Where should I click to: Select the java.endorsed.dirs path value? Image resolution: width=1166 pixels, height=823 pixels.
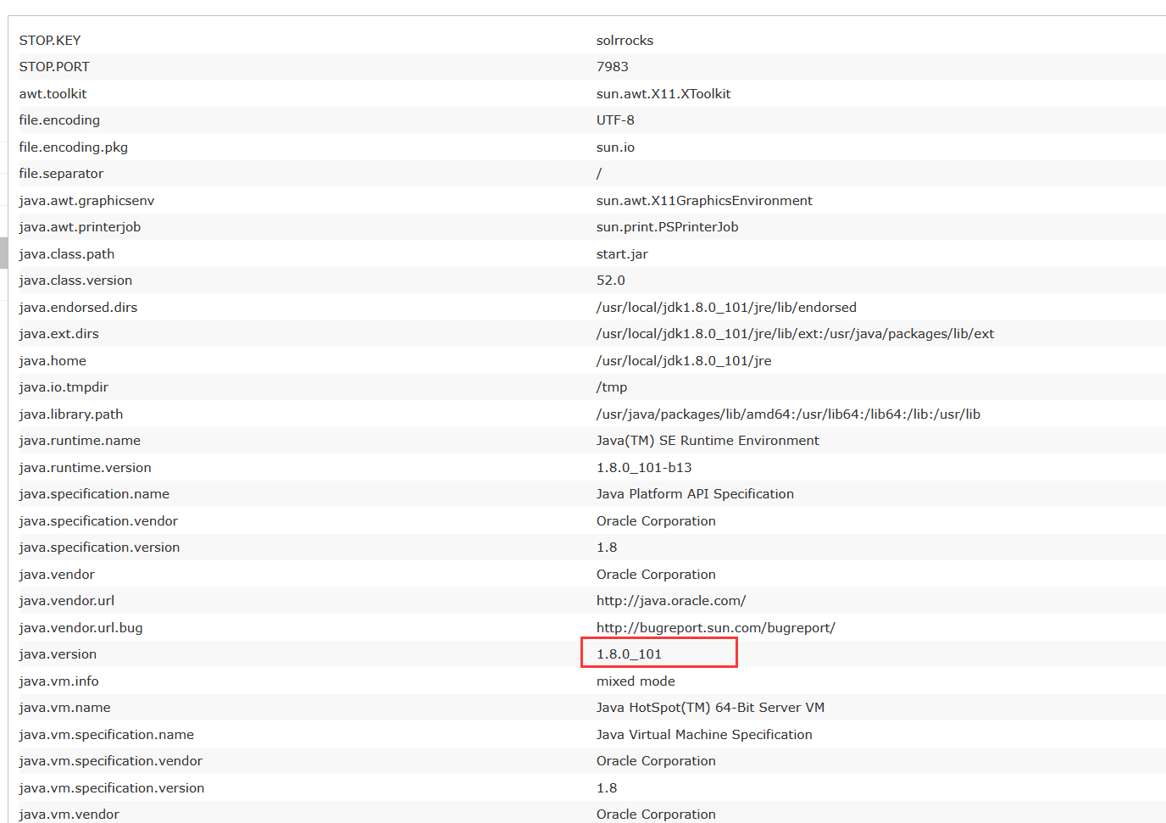(x=725, y=308)
